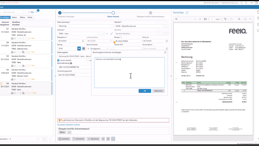Clear the Steuerschlüssel value
The width and height of the screenshot is (259, 146).
(107, 49)
